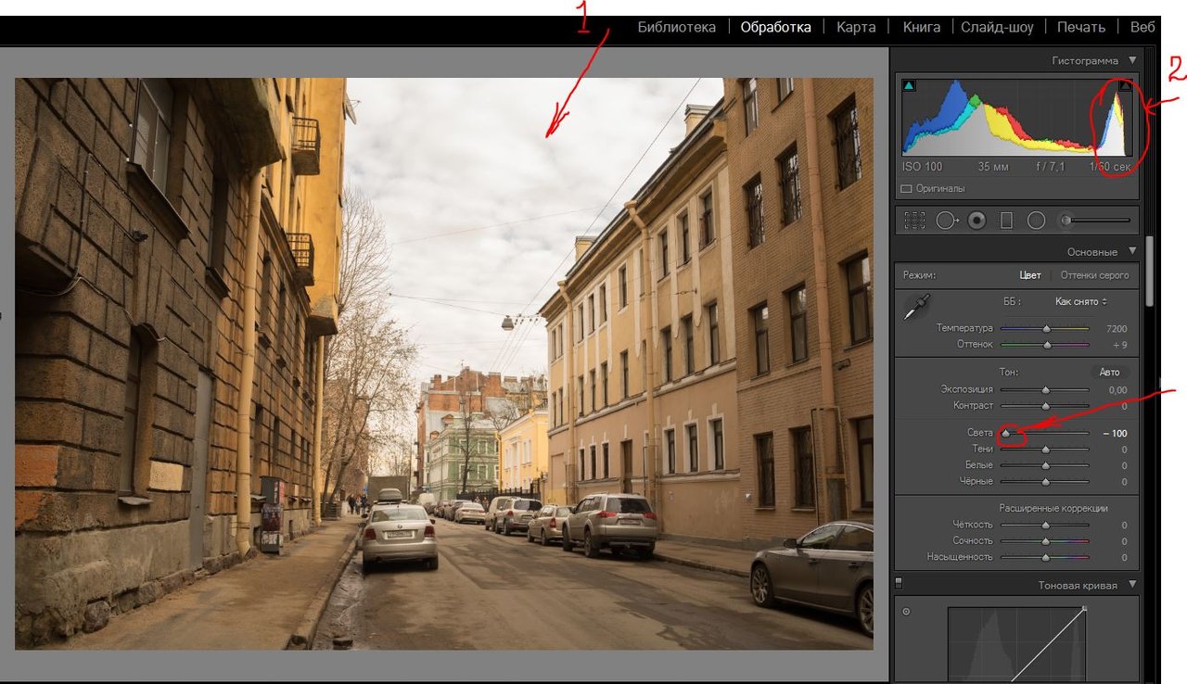Viewport: 1187px width, 684px height.
Task: Adjust the Белые slider
Action: point(1045,465)
